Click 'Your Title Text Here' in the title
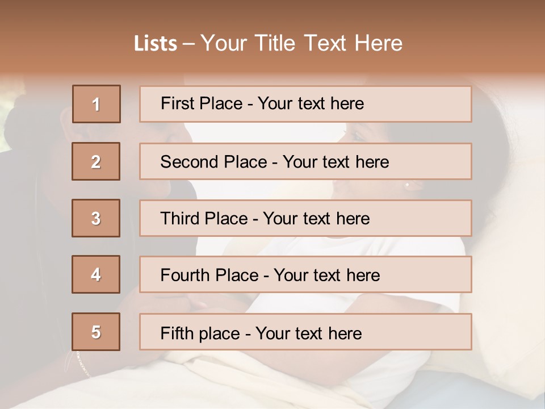The width and height of the screenshot is (545, 409). (x=301, y=44)
